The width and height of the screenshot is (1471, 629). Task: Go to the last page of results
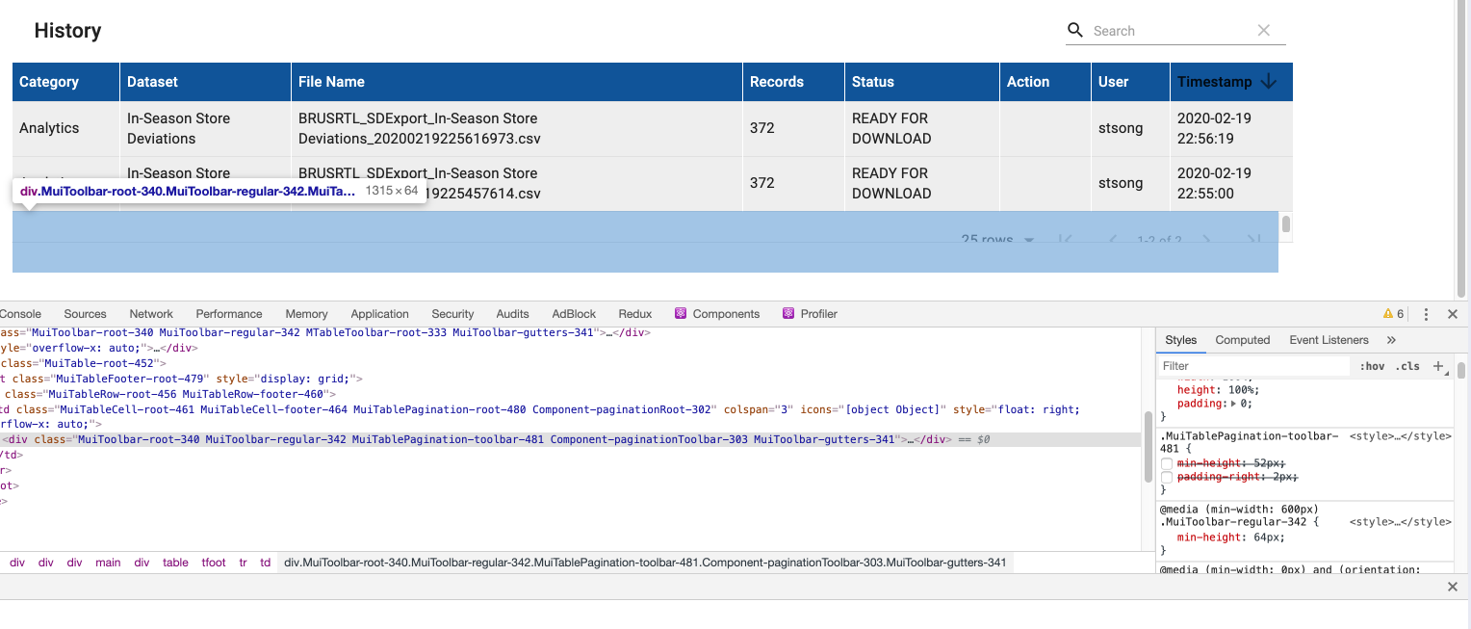tap(1252, 240)
